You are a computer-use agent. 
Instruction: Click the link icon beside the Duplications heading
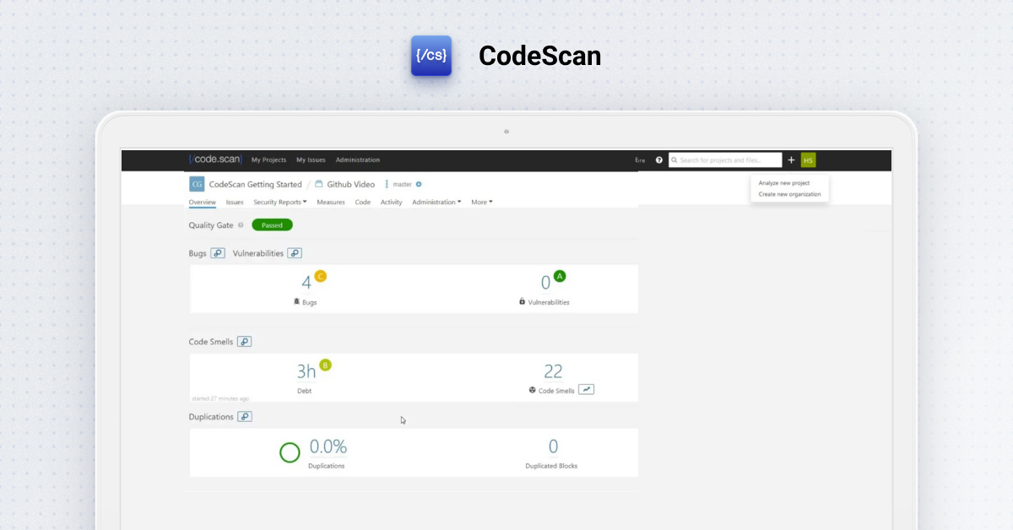(245, 417)
